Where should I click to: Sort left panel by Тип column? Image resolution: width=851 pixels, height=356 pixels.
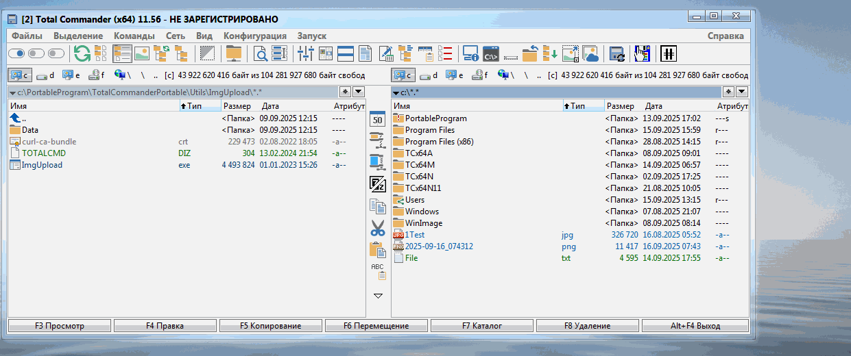coord(200,106)
